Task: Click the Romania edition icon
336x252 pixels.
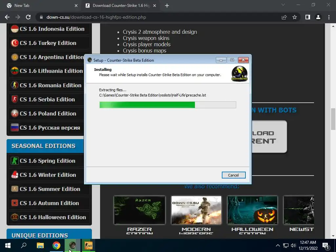Action: [x=14, y=85]
